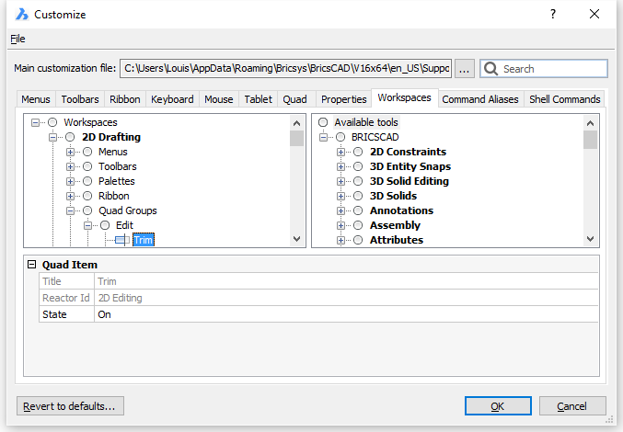Toggle the Attributes radio circle

pyautogui.click(x=358, y=240)
